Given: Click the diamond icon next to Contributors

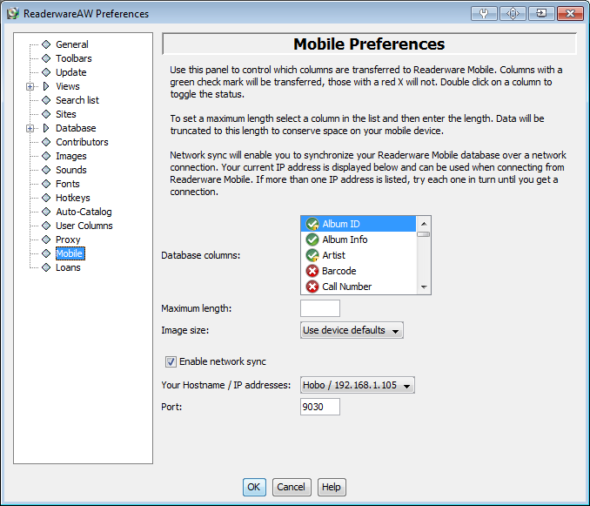Looking at the screenshot, I should click(x=46, y=142).
